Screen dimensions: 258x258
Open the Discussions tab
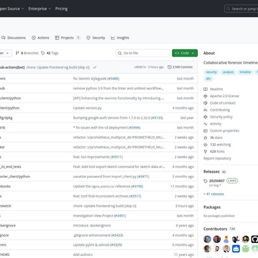pos(14,38)
